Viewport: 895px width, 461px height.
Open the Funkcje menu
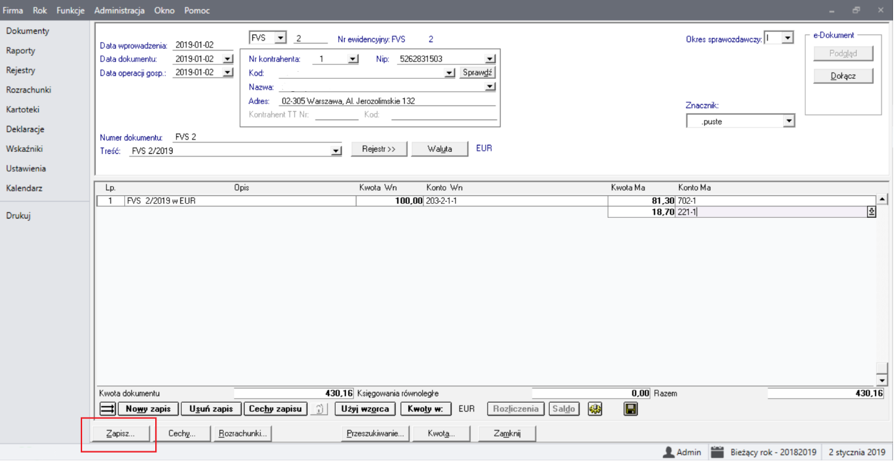click(x=70, y=10)
